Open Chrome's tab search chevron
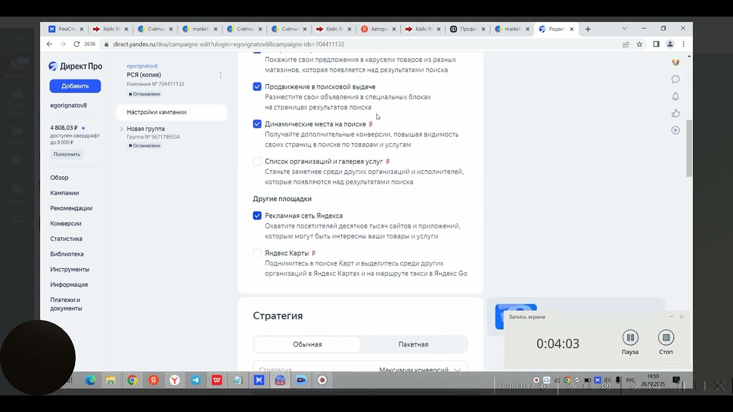This screenshot has height=412, width=733. tap(624, 29)
